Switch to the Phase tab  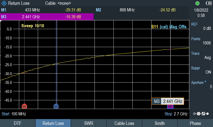click(x=195, y=123)
